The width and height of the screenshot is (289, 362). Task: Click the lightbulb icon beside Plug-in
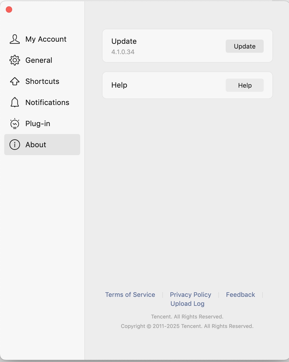(x=15, y=123)
